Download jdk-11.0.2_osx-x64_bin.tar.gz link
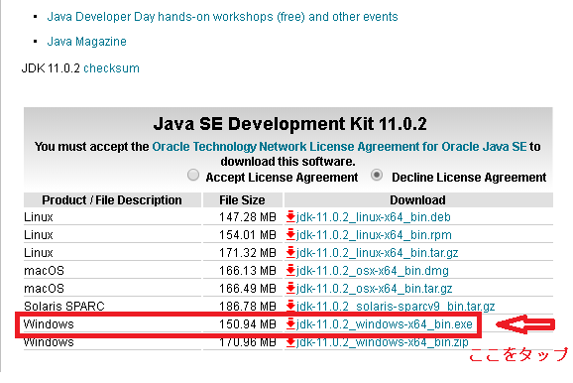Screen dimensions: 573x383 tap(374, 289)
